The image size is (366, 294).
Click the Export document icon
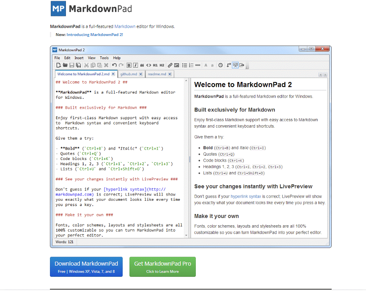click(242, 65)
